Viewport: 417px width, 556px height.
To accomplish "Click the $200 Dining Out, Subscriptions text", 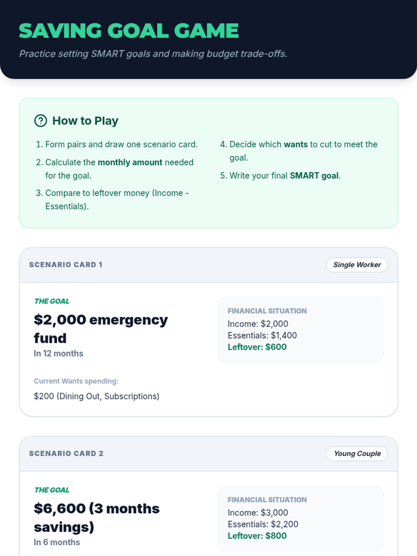I will (x=97, y=396).
